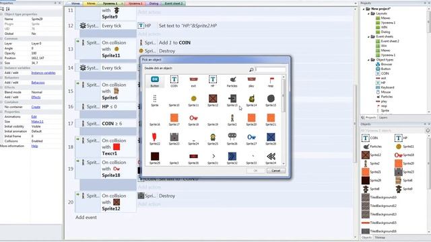
Task: Switch to the yellow Меню event tab
Action: [91, 3]
